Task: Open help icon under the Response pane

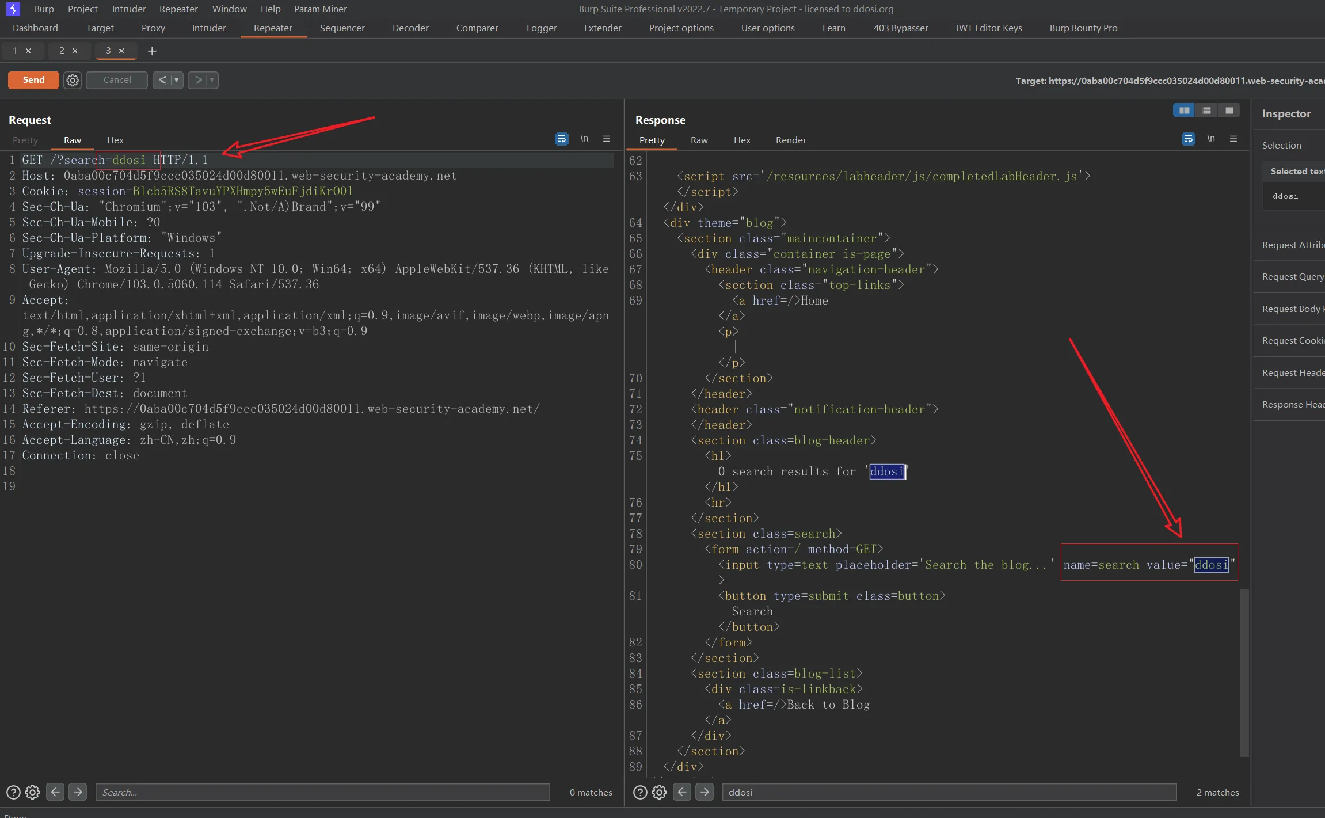Action: pos(640,792)
